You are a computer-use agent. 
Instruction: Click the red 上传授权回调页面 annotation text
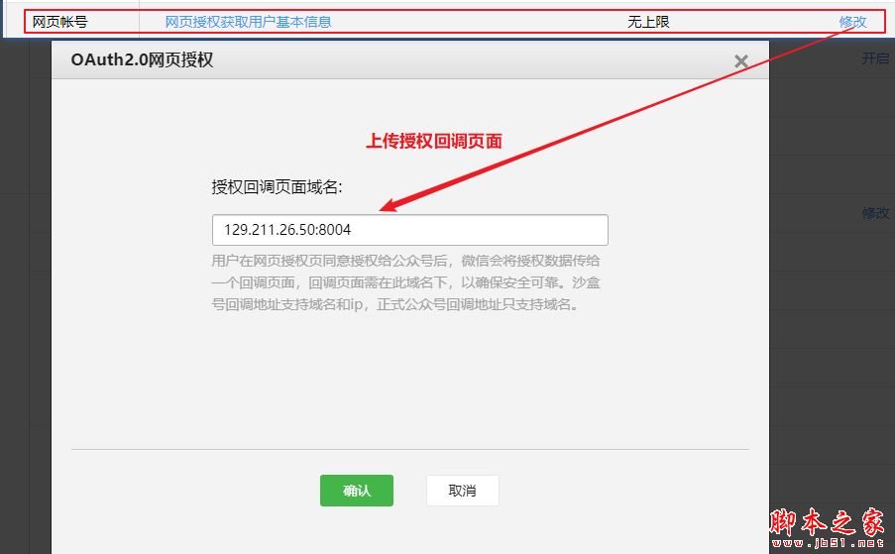(x=434, y=141)
